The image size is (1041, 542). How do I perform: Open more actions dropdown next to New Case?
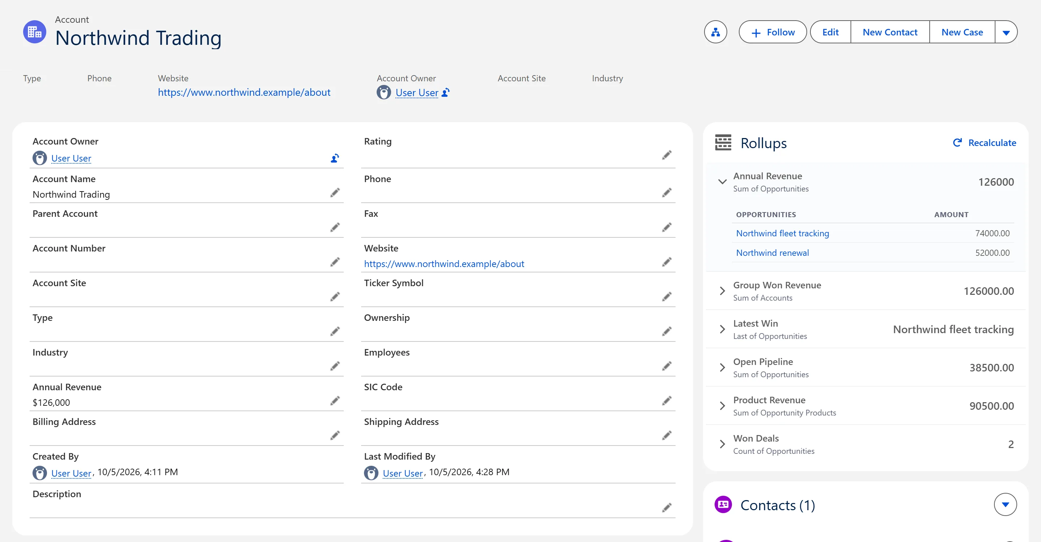1006,32
